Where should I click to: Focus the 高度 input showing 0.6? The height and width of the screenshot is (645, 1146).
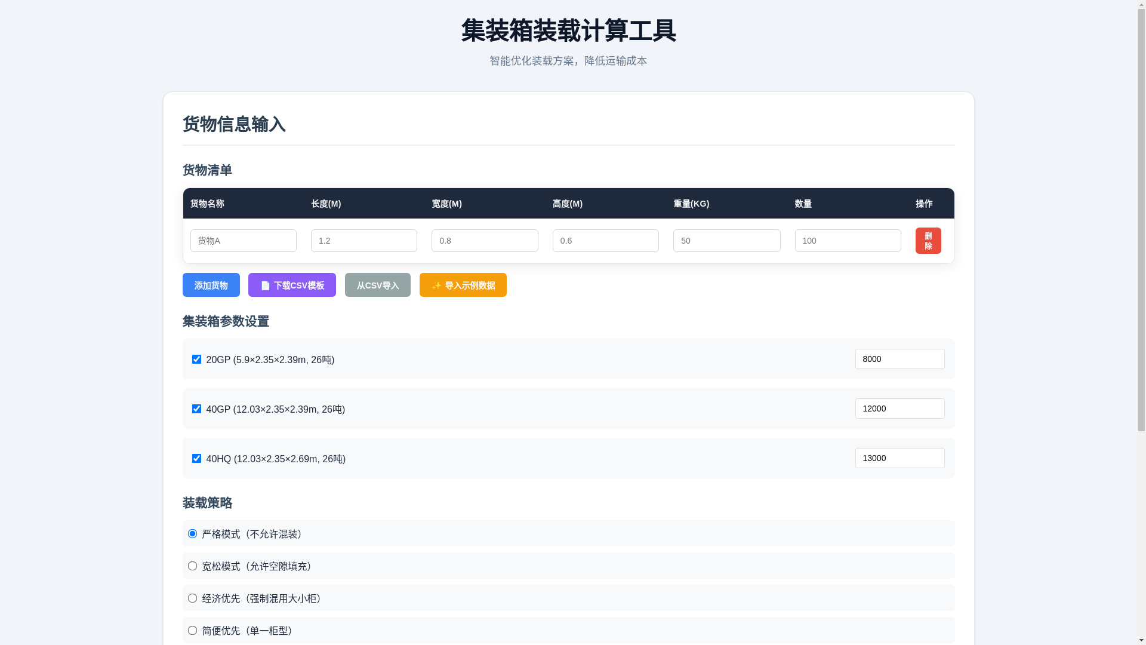[606, 241]
